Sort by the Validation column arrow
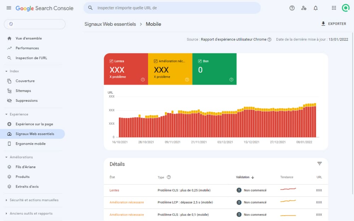The image size is (354, 221). pos(253,177)
